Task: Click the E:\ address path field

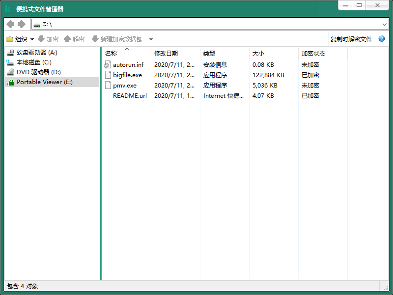Action: pyautogui.click(x=196, y=24)
